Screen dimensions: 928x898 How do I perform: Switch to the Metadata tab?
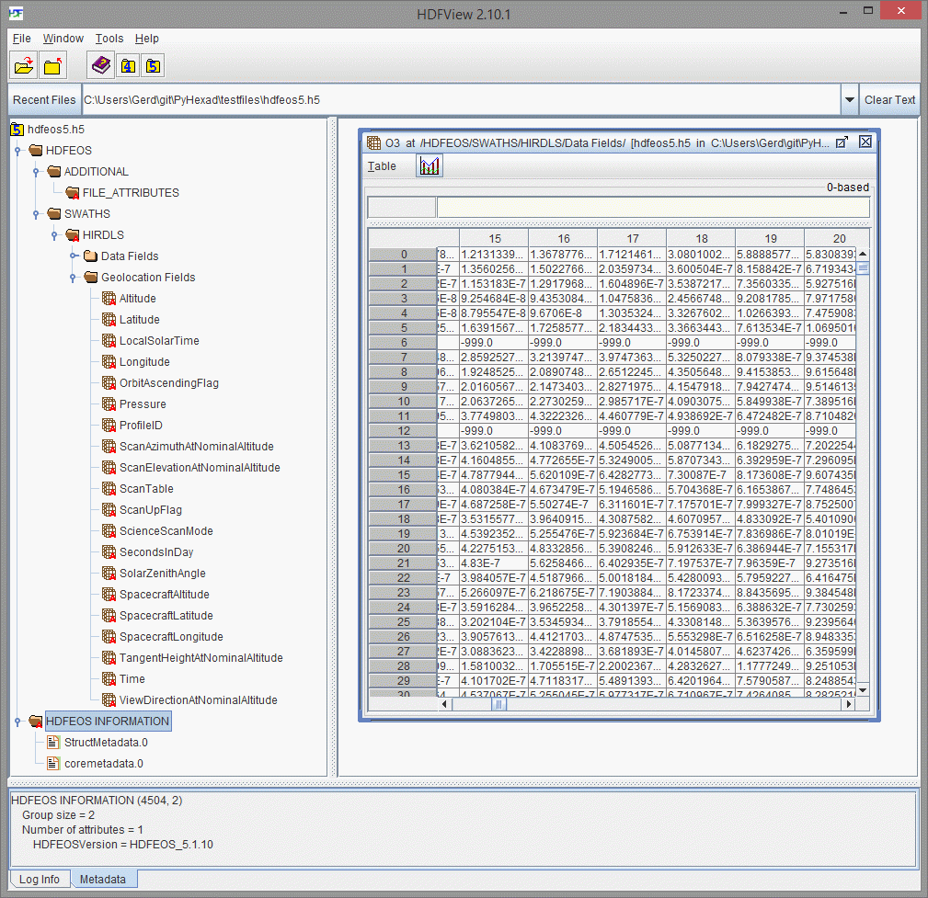(103, 879)
